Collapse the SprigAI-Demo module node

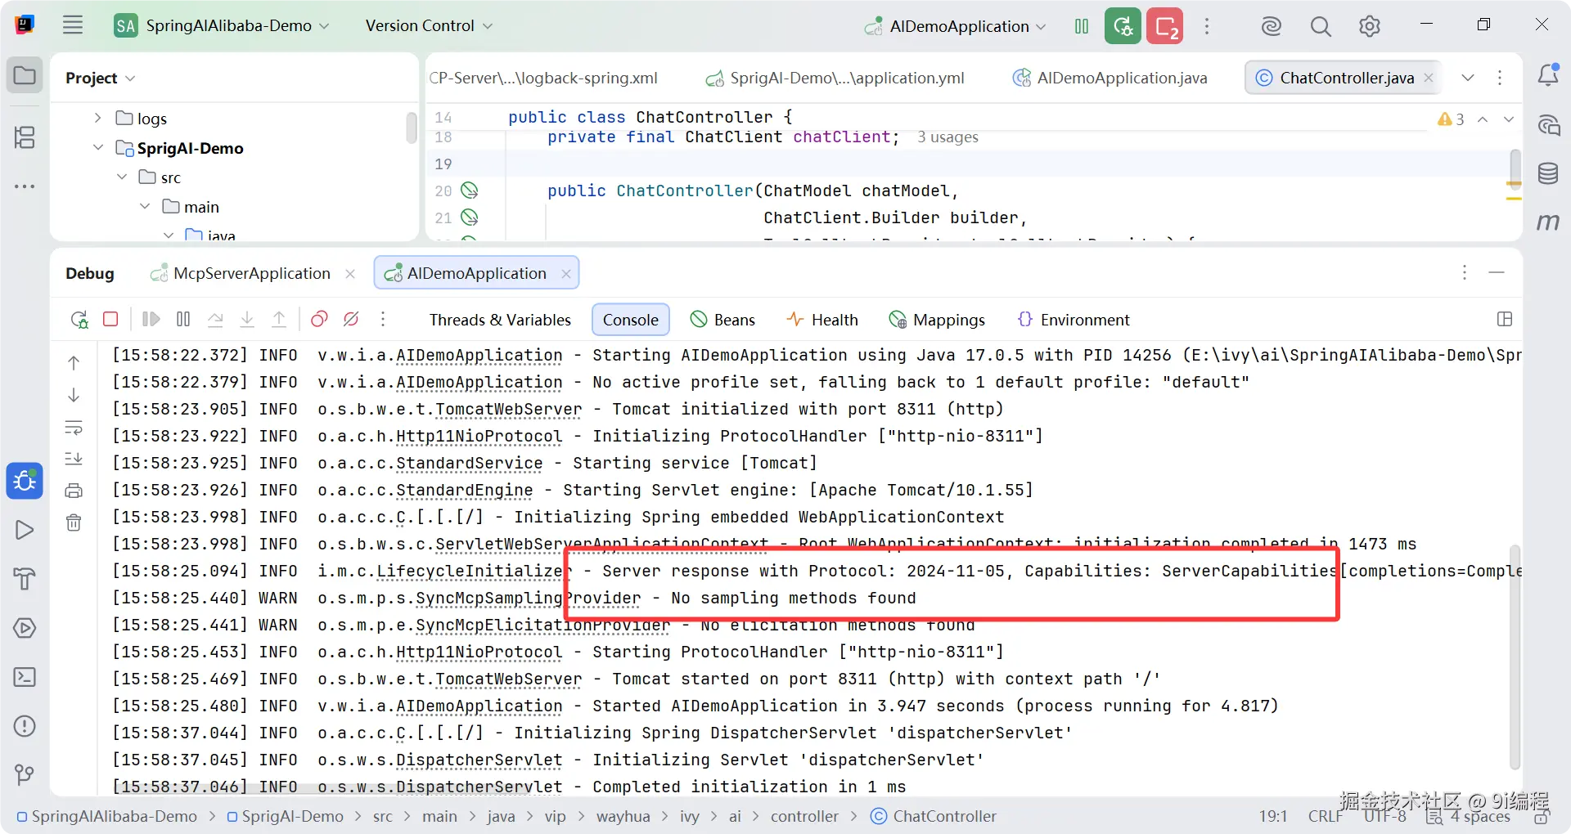coord(97,148)
